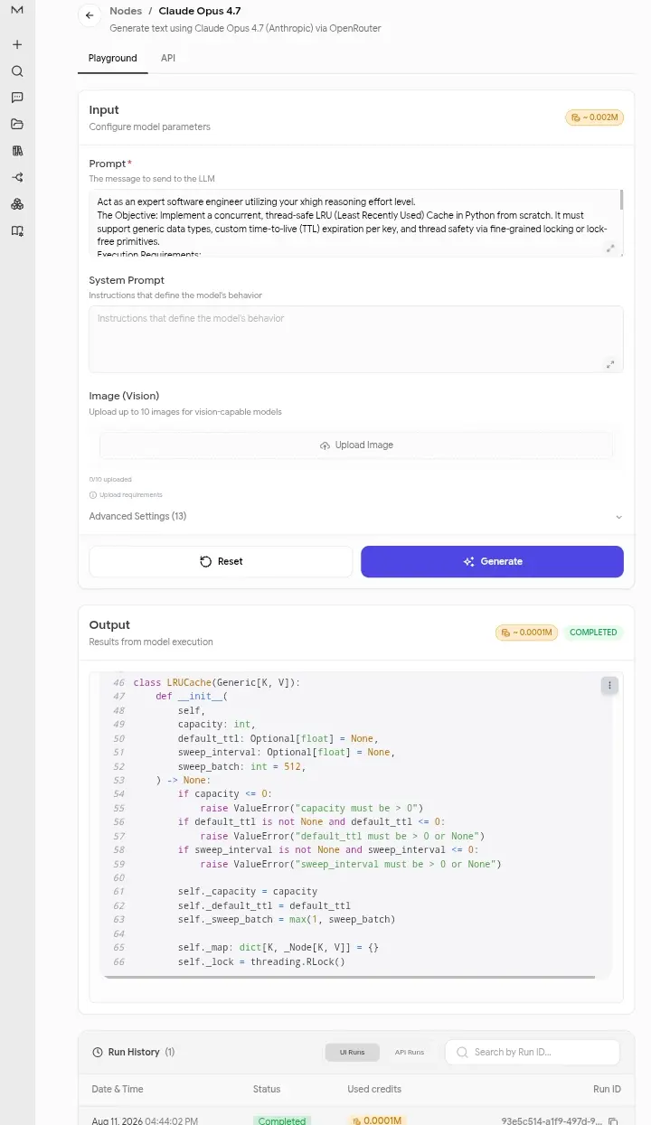651x1125 pixels.
Task: Click the Reset button
Action: 221,561
